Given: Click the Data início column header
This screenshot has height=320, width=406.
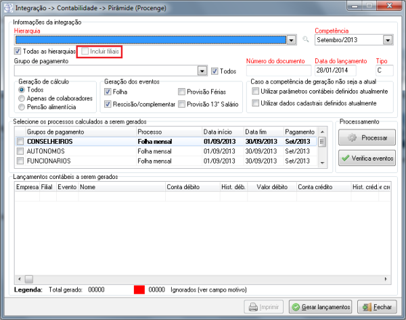Looking at the screenshot, I should pos(221,131).
